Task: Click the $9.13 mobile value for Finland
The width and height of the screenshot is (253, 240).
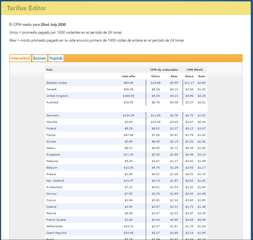Action: pyautogui.click(x=189, y=128)
